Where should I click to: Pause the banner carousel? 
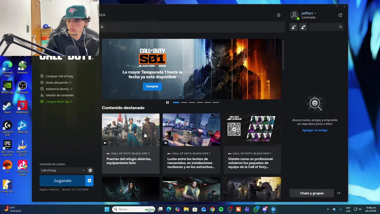click(x=167, y=102)
